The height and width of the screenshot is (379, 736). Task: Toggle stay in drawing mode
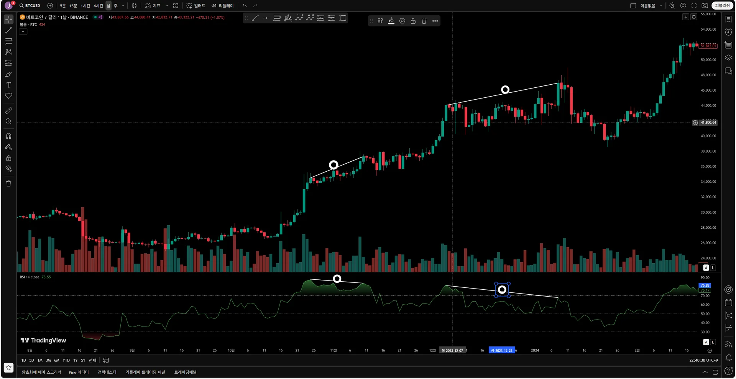pos(8,147)
